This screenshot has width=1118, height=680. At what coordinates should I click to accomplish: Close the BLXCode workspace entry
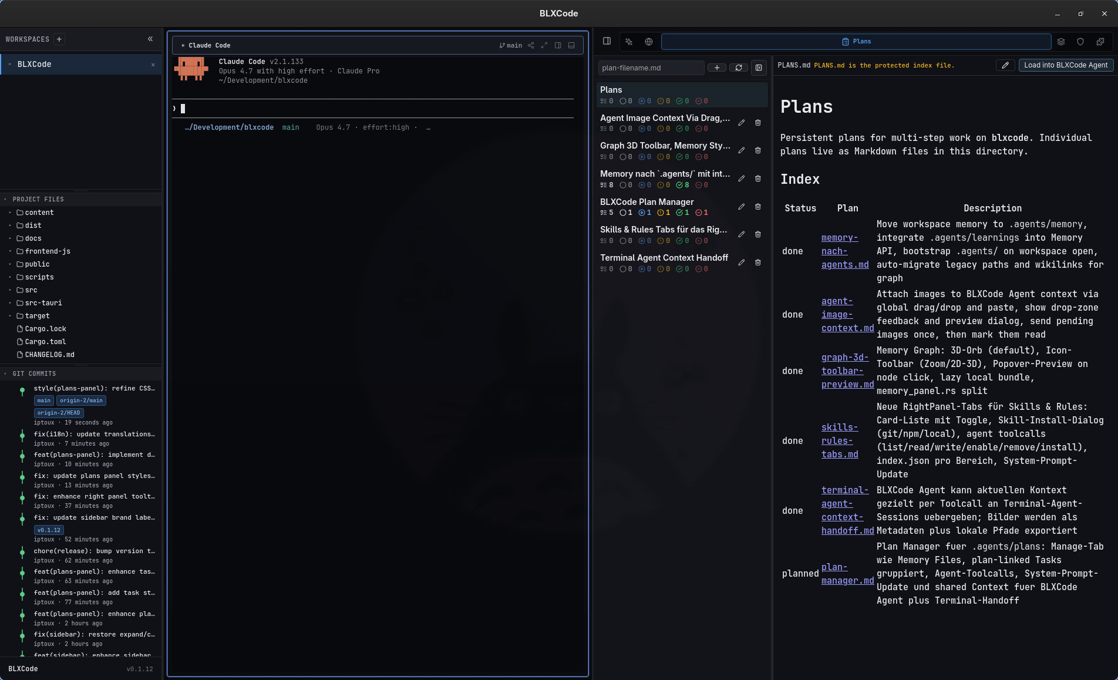pyautogui.click(x=153, y=65)
